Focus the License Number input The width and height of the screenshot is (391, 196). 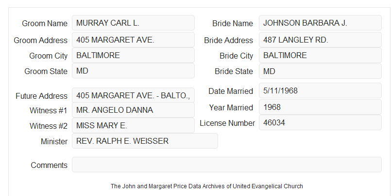pyautogui.click(x=320, y=122)
